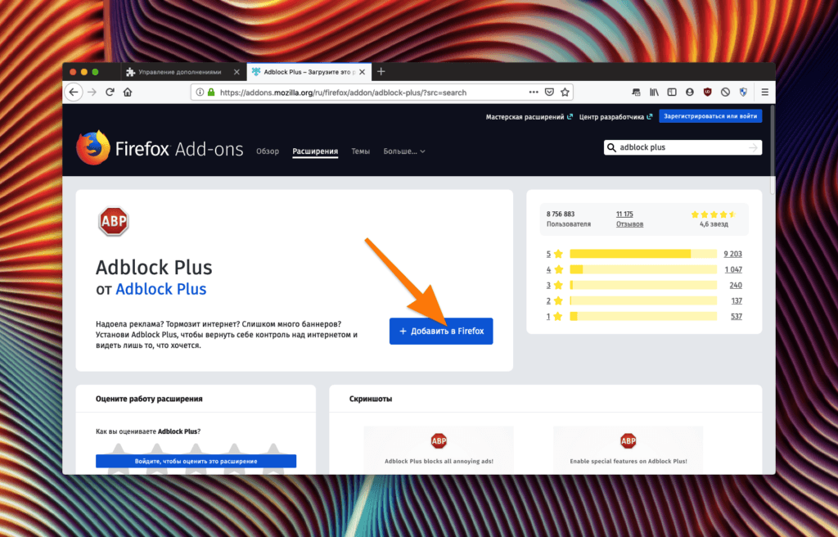This screenshot has height=537, width=838.
Task: Click the 9 203 review count
Action: point(732,254)
